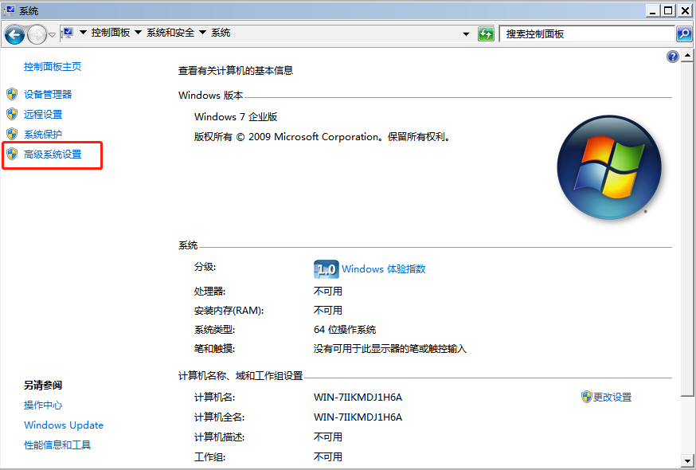Open the address bar history dropdown arrow
This screenshot has width=696, height=470.
466,33
